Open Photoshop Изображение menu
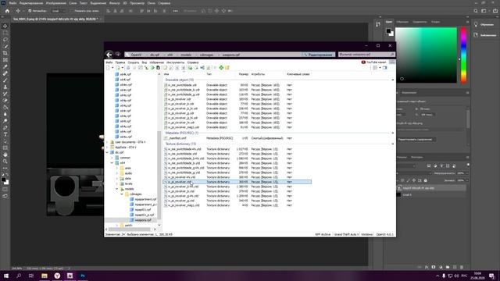The image size is (500, 281). tap(55, 3)
